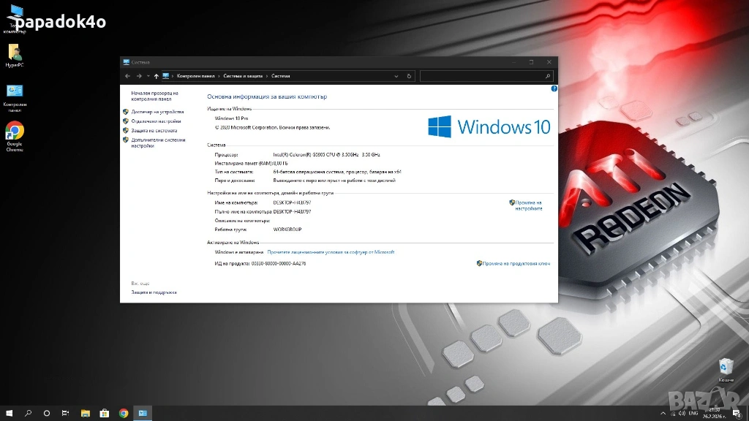Select Система и защита breadcrumb item
749x421 pixels.
[243, 76]
